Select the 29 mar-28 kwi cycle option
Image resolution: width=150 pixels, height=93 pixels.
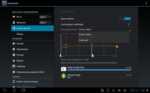coord(104,34)
